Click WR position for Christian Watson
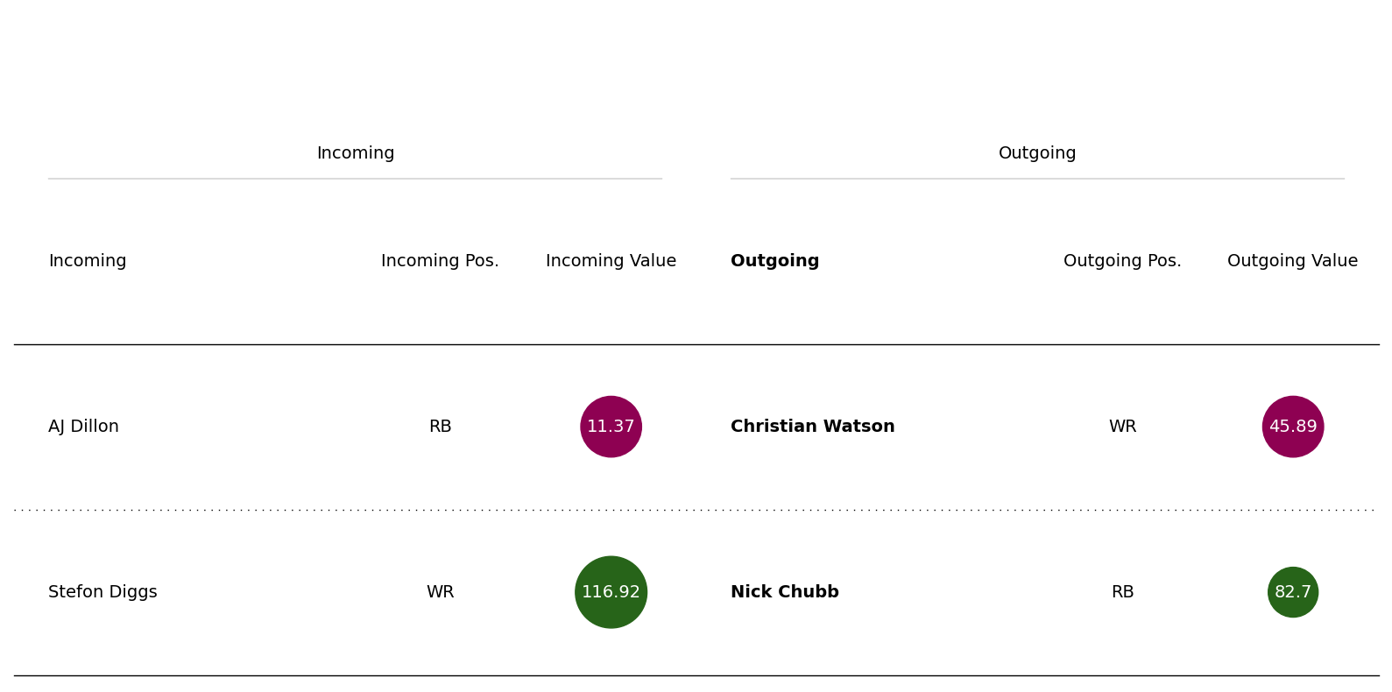 [1122, 427]
